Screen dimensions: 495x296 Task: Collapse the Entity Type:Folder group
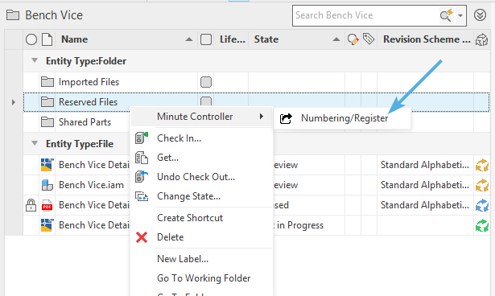click(x=35, y=60)
